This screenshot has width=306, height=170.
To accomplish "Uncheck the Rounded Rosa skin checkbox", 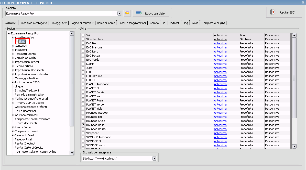I will (83, 125).
